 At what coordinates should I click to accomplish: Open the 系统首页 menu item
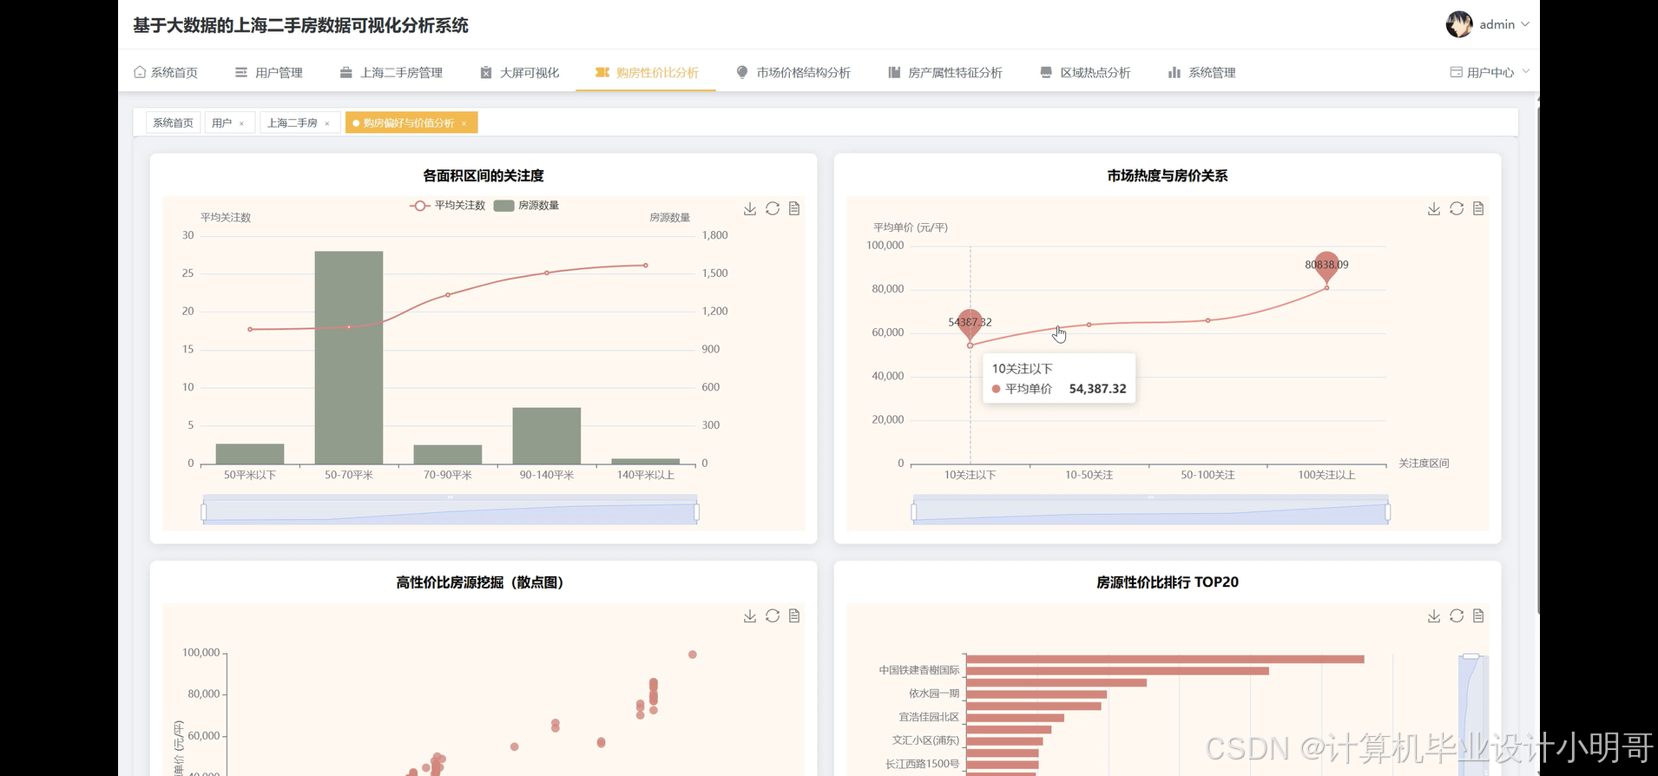[x=166, y=73]
